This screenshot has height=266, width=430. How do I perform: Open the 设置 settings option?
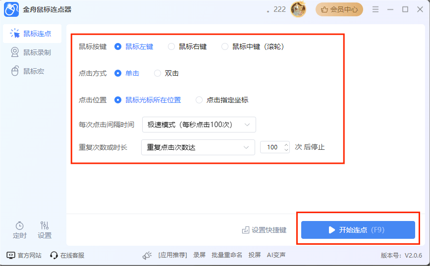pyautogui.click(x=45, y=230)
